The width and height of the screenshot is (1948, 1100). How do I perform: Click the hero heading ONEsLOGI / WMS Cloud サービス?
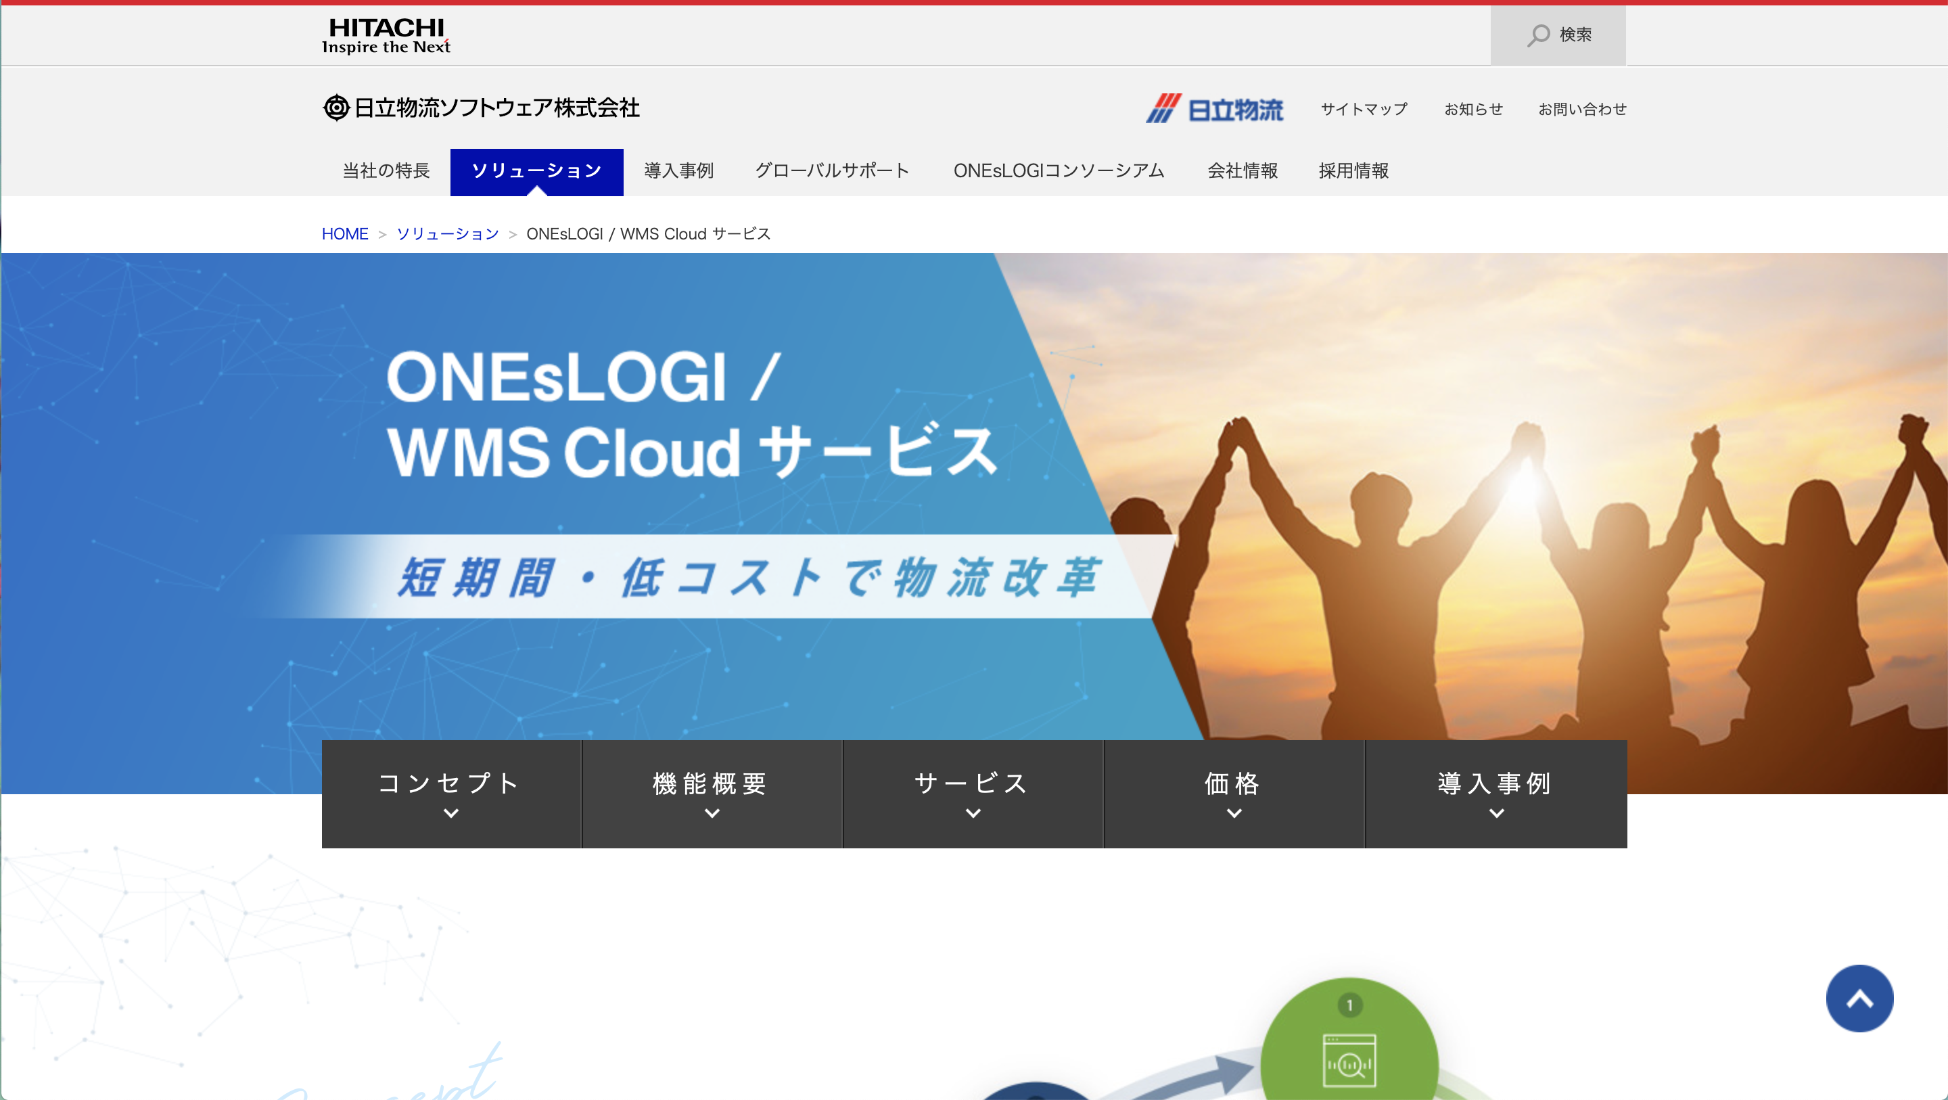(692, 415)
